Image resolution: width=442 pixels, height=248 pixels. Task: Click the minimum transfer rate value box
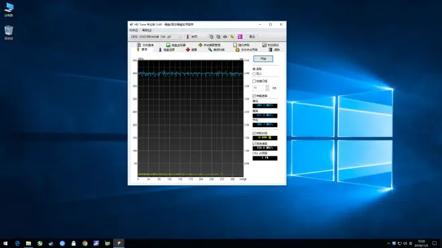(265, 106)
